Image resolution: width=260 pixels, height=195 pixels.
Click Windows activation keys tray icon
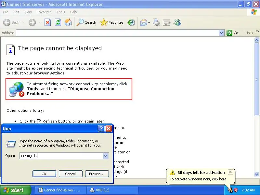230,190
